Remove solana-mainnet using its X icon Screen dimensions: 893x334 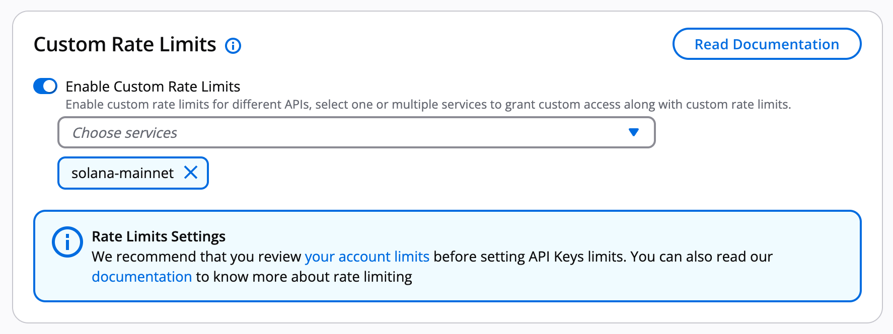[191, 173]
